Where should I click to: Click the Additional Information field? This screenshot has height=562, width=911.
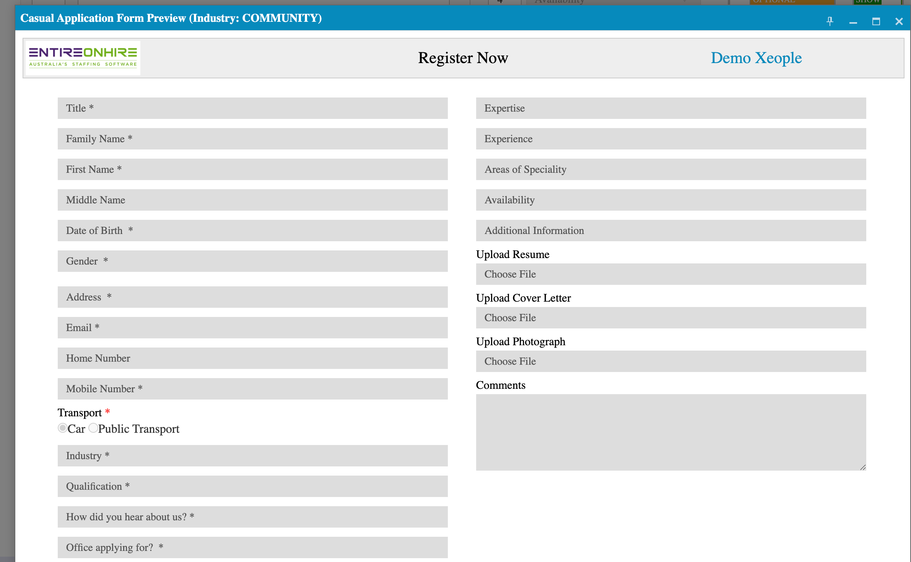tap(671, 231)
